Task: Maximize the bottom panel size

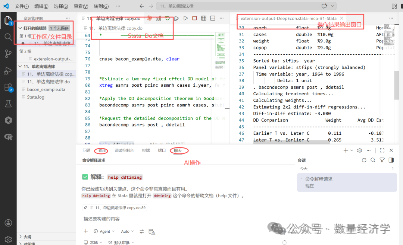Action: click(x=382, y=150)
